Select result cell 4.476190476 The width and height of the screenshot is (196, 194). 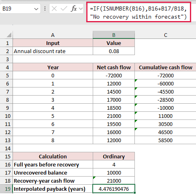point(114,189)
